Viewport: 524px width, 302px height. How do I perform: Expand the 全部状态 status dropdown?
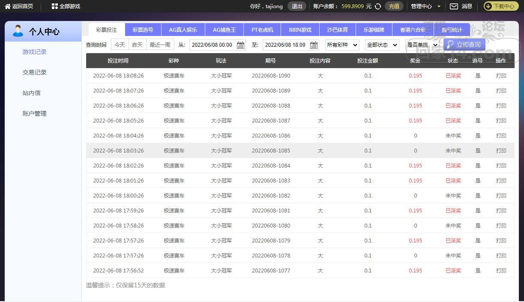(x=382, y=45)
